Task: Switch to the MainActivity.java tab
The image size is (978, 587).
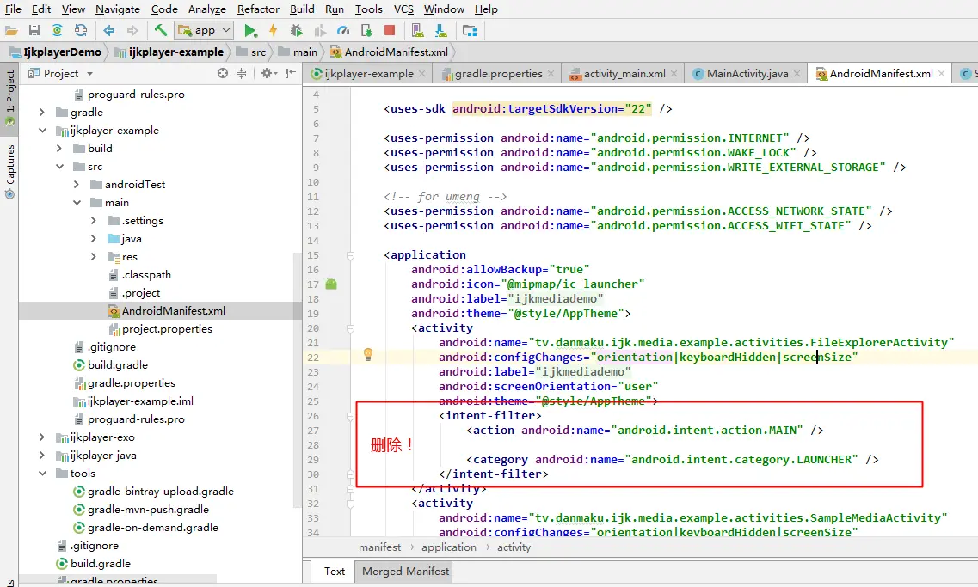Action: [747, 74]
